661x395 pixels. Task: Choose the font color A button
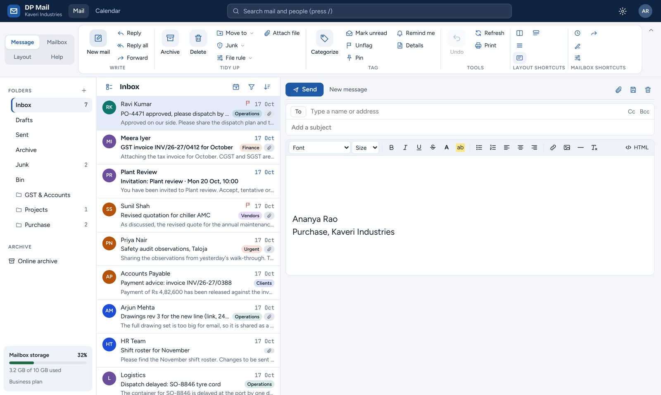(x=447, y=148)
